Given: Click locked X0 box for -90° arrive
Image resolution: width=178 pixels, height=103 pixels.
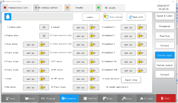Looking at the screenshot, I should [94, 79].
